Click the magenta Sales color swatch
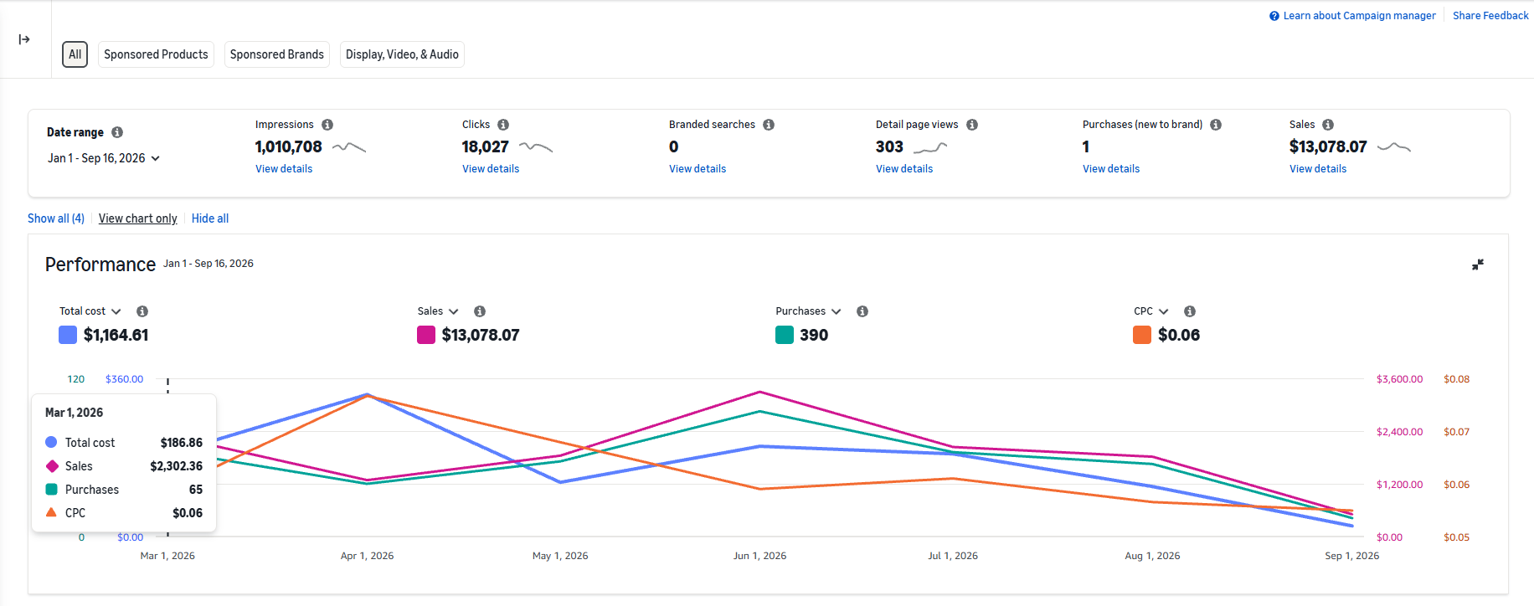 pyautogui.click(x=426, y=335)
